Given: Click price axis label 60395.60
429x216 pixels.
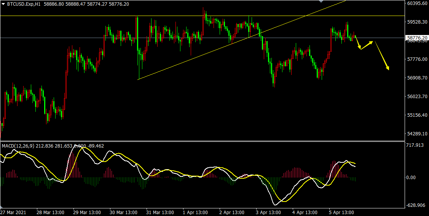Looking at the screenshot, I should (417, 3).
